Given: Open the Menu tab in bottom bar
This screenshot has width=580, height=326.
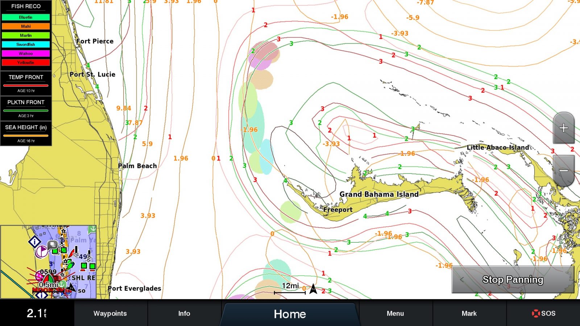Looking at the screenshot, I should point(395,313).
